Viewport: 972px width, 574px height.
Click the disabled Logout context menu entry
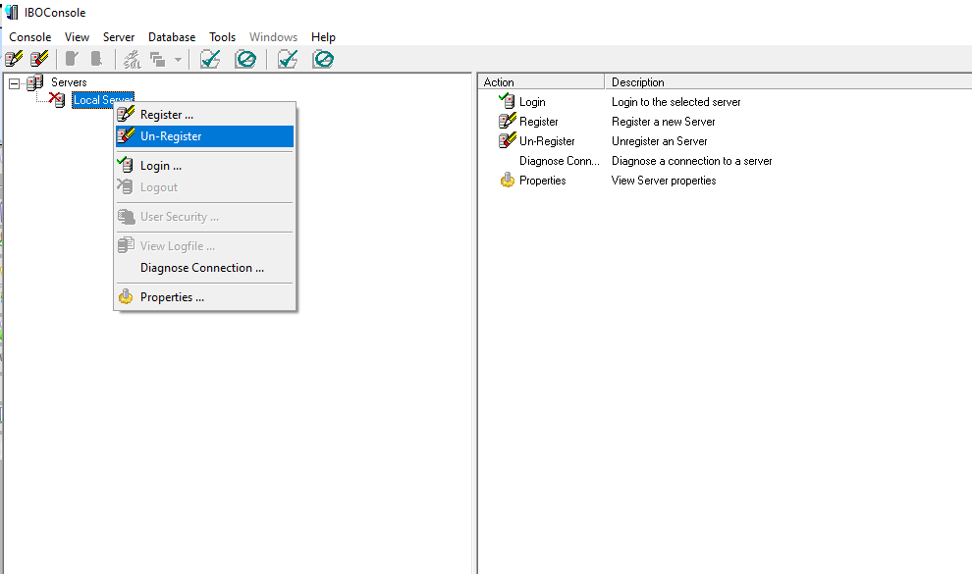coord(204,187)
